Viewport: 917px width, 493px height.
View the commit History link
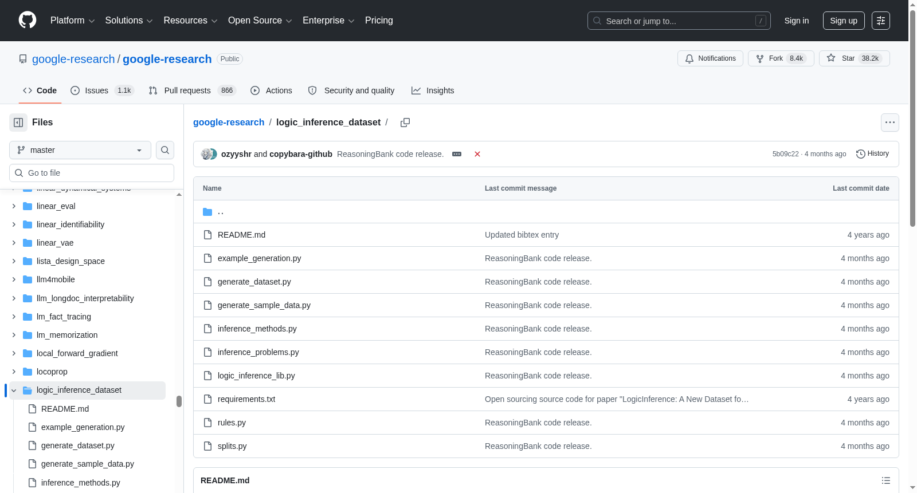872,154
